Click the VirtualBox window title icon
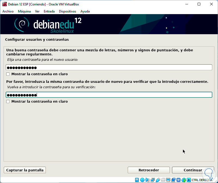Viewport: 218px width, 183px height. click(4, 4)
